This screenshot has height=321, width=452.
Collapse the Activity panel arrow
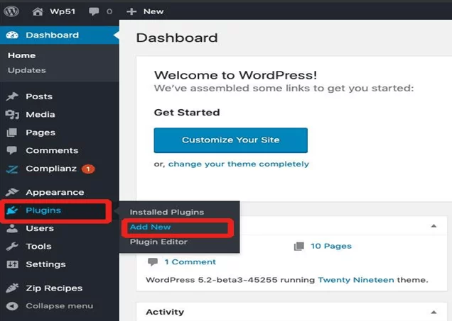click(434, 312)
